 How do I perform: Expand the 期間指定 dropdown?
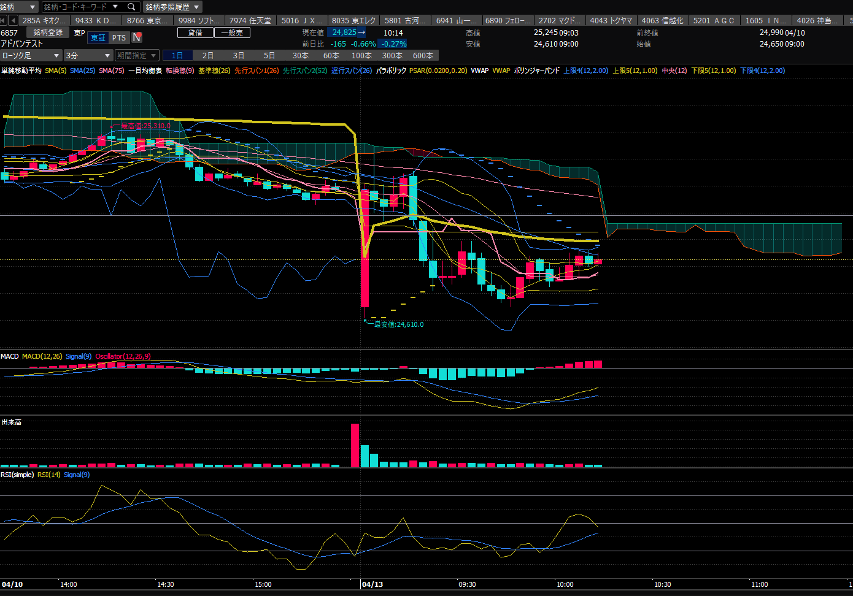tap(137, 55)
